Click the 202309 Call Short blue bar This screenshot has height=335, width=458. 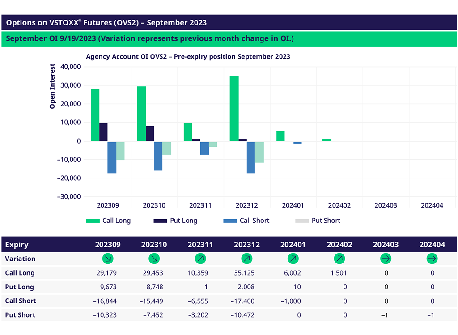click(112, 157)
